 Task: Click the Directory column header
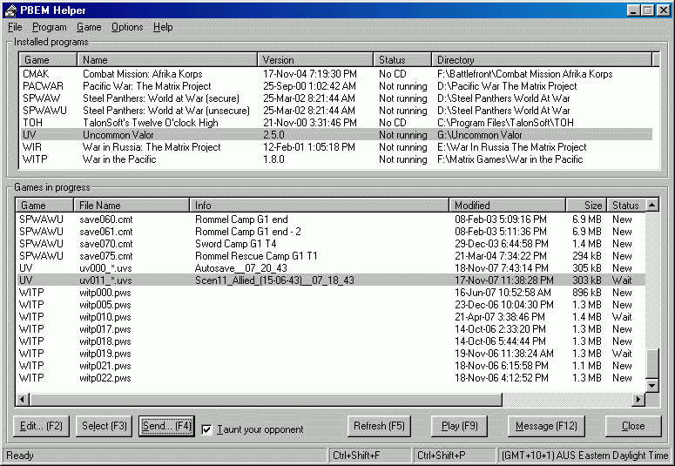(542, 60)
